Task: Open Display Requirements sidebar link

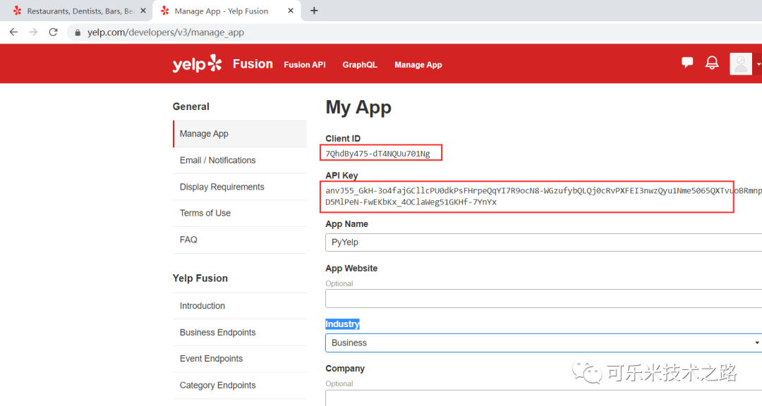Action: [x=222, y=187]
